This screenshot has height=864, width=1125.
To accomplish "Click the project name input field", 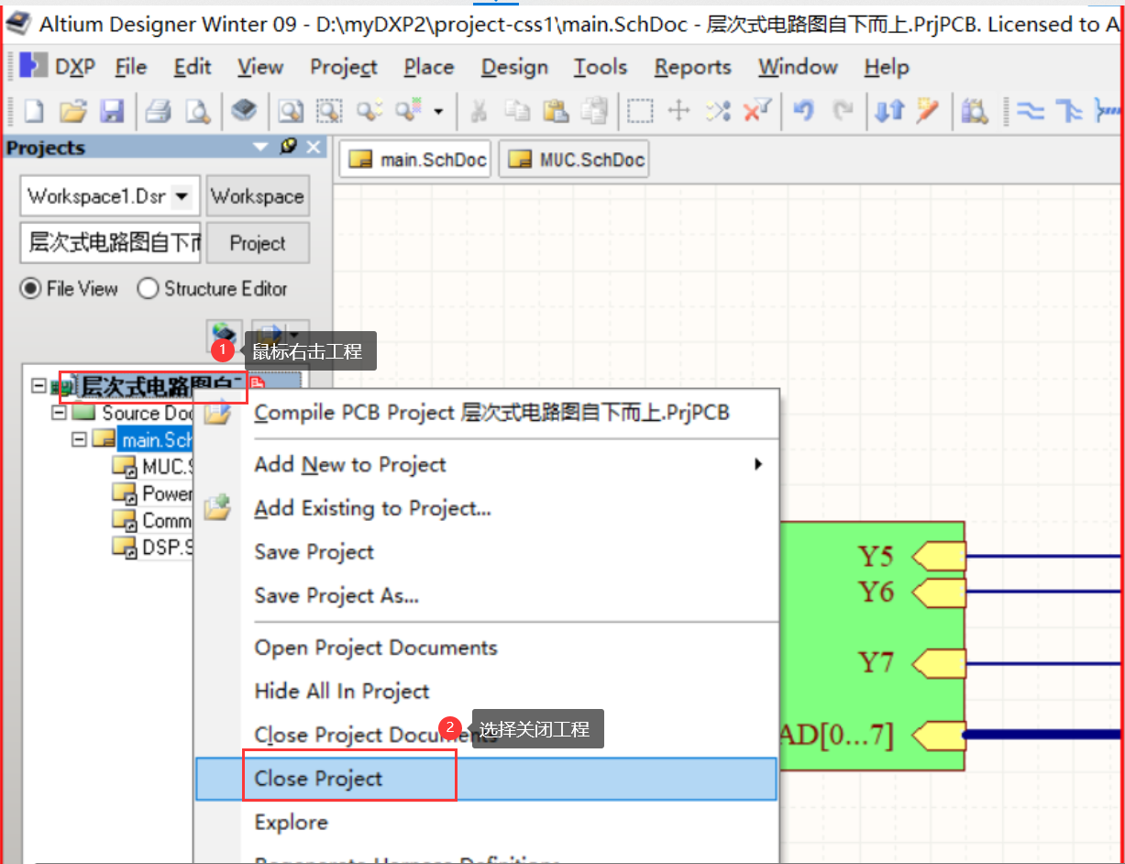I will (110, 243).
